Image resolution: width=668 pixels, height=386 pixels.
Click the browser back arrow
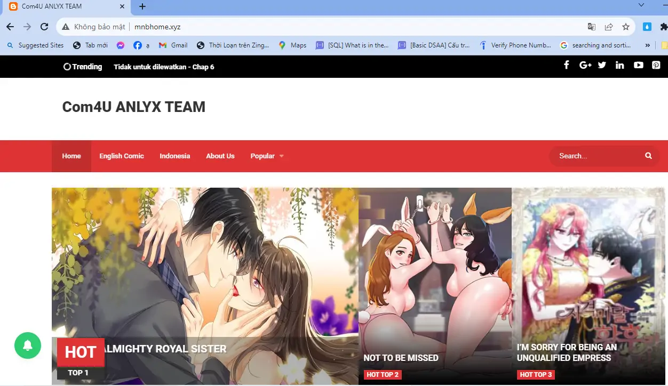coord(10,27)
